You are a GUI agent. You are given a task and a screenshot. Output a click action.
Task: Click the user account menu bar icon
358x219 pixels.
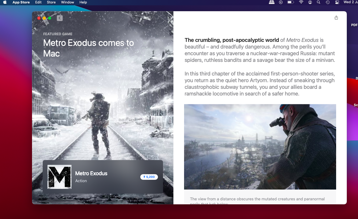click(x=310, y=2)
